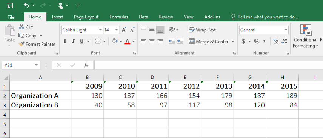Screen dimensions: 323x138
Task: Click the Align Left icon
Action: [x=143, y=42]
